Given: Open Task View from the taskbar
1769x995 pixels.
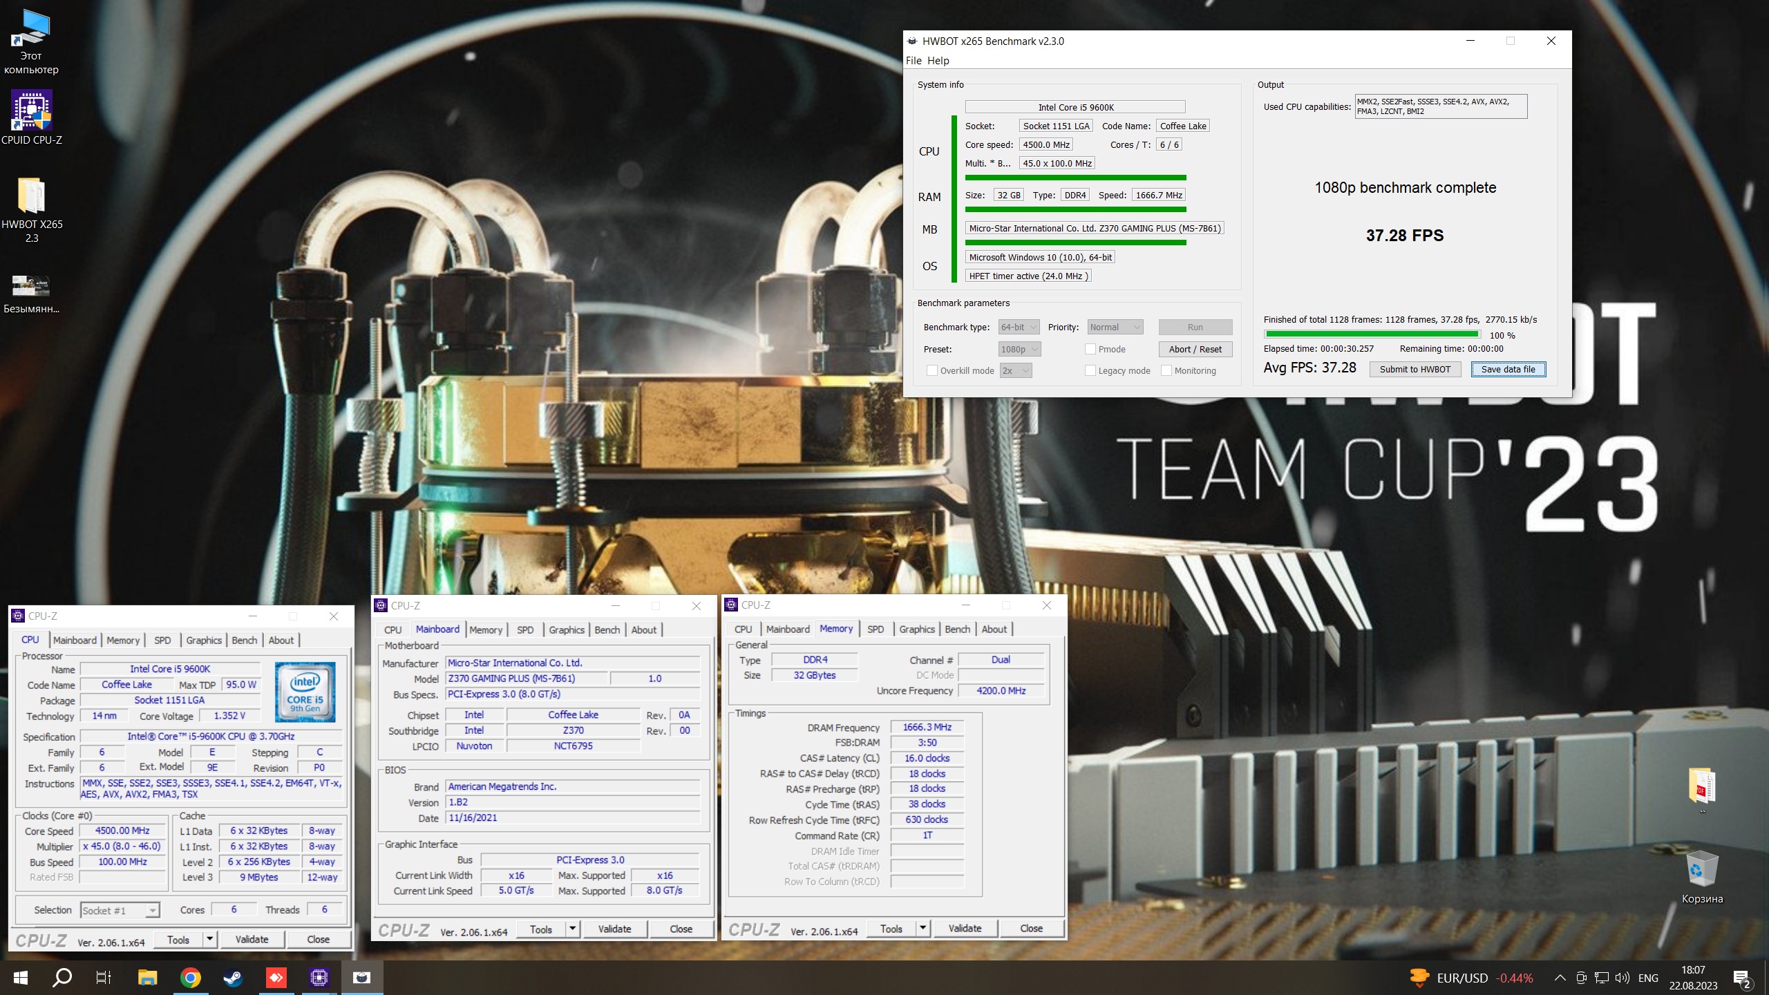Looking at the screenshot, I should click(x=104, y=978).
